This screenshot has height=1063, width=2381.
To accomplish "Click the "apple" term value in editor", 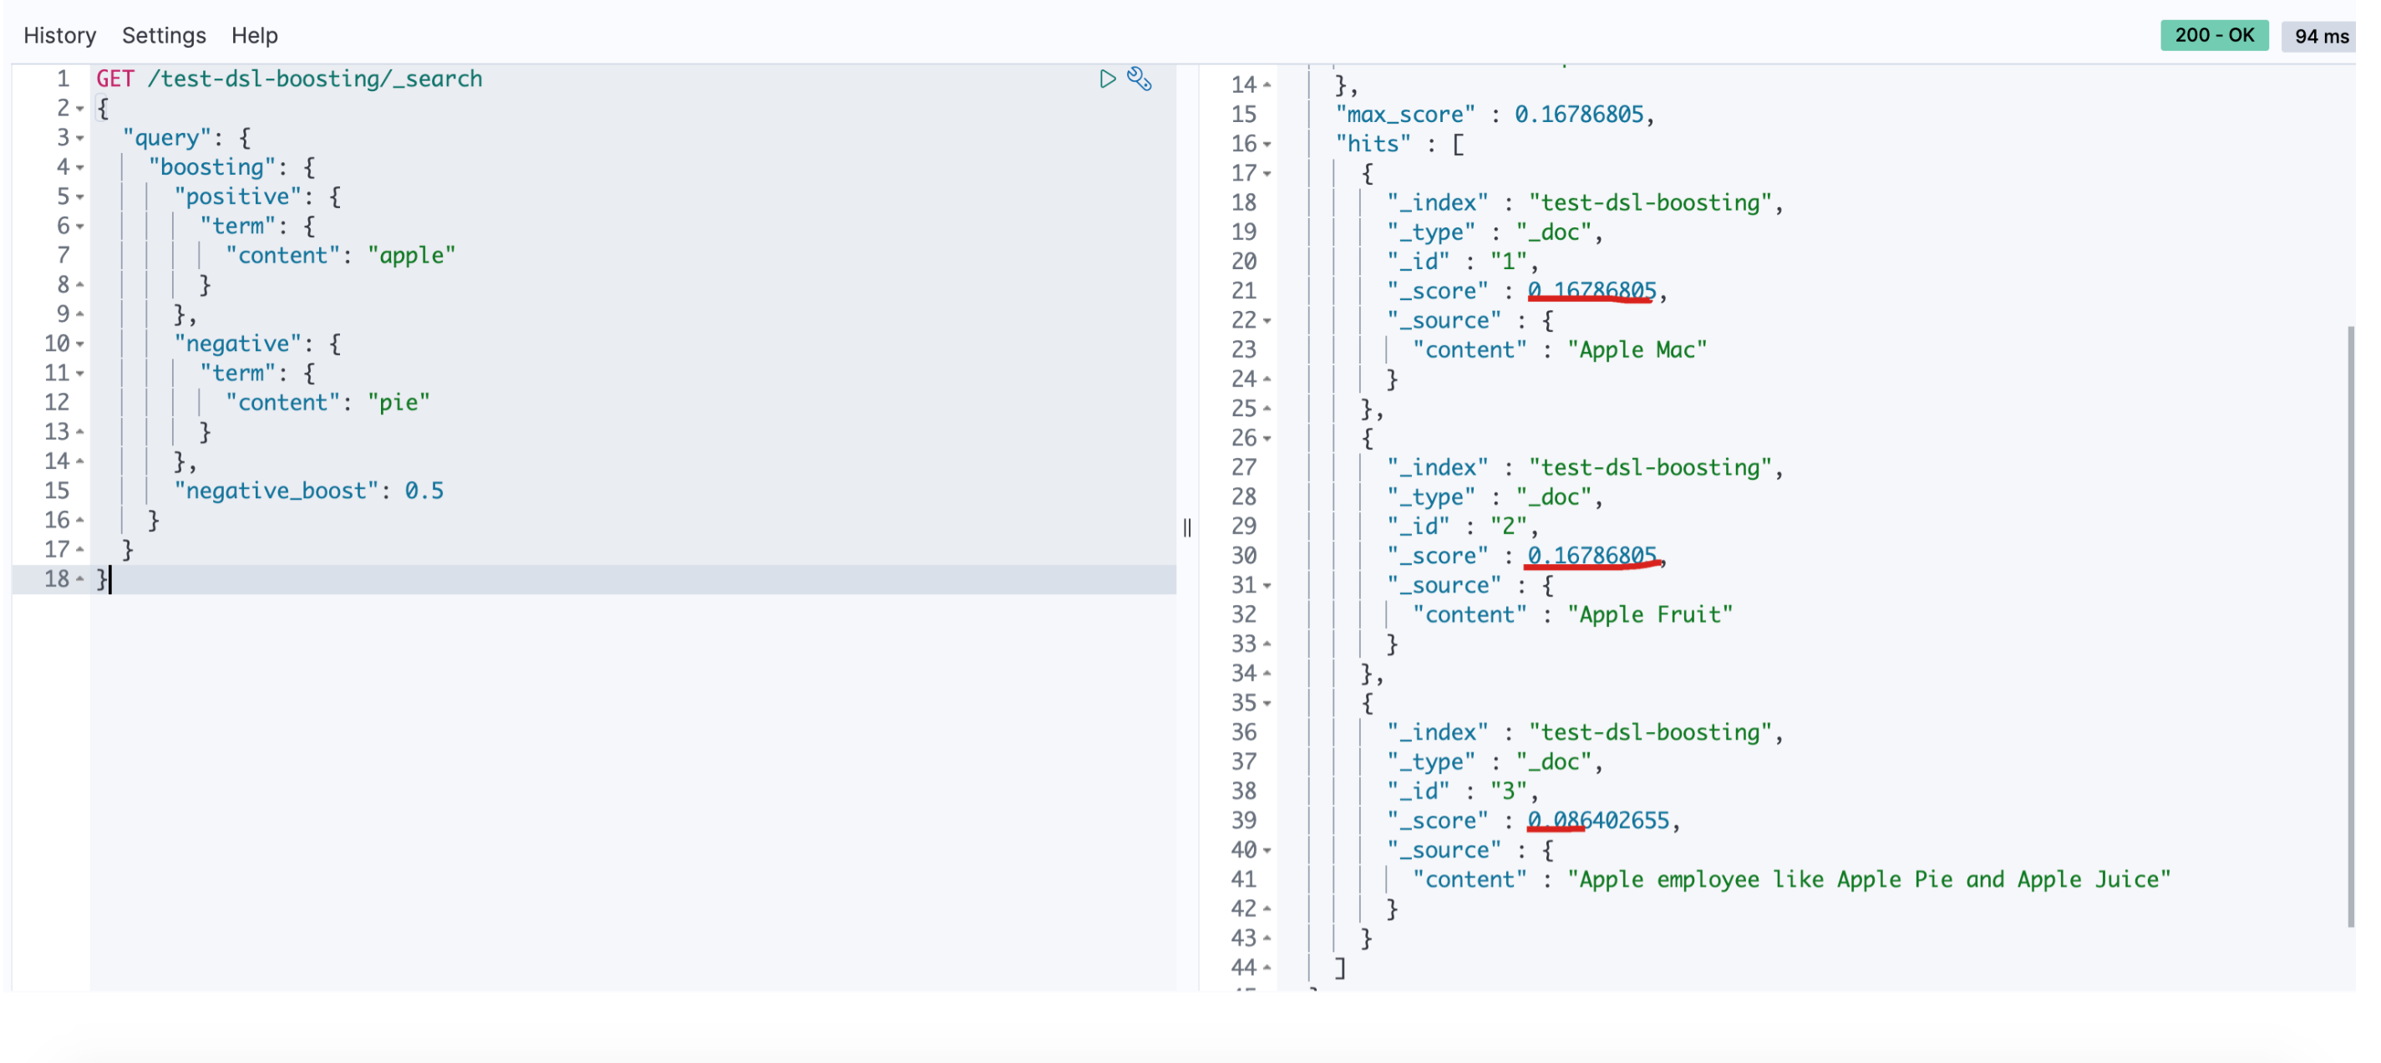I will pyautogui.click(x=411, y=255).
